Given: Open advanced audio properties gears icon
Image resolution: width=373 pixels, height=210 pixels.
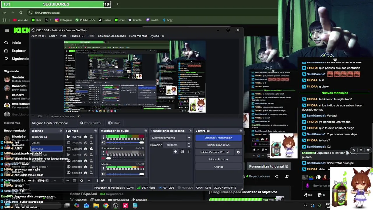Looking at the screenshot, I should click(x=103, y=181).
